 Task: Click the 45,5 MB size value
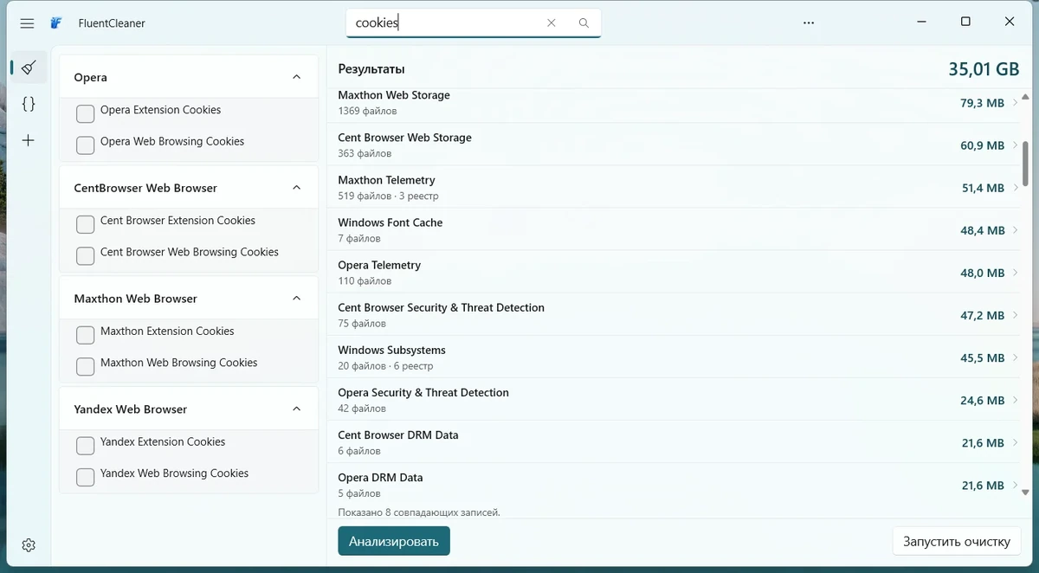coord(983,357)
